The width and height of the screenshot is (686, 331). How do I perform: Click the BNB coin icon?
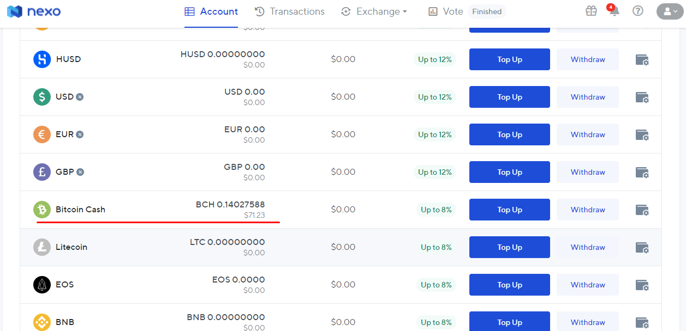coord(42,322)
